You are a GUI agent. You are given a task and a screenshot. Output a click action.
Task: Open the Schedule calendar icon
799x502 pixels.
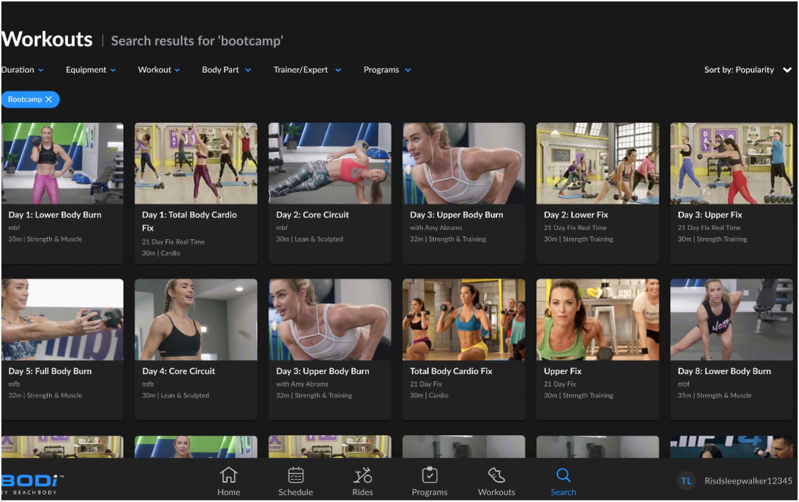click(x=295, y=475)
